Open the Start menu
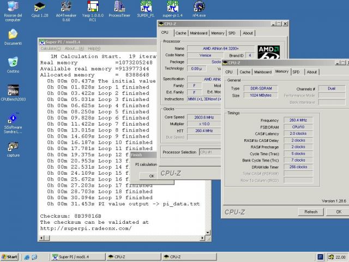 9,257
